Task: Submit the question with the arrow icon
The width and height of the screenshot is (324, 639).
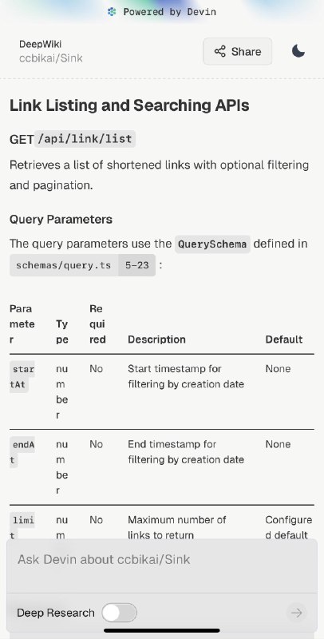Action: tap(296, 613)
